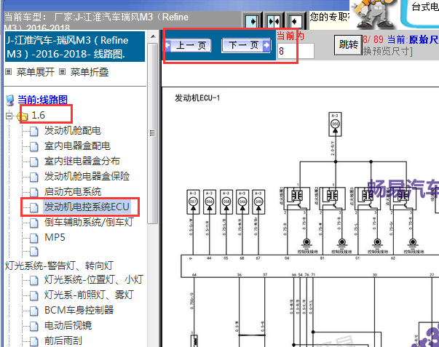The image size is (439, 347).
Task: Click the 换预览尺寸 text
Action: pyautogui.click(x=388, y=51)
